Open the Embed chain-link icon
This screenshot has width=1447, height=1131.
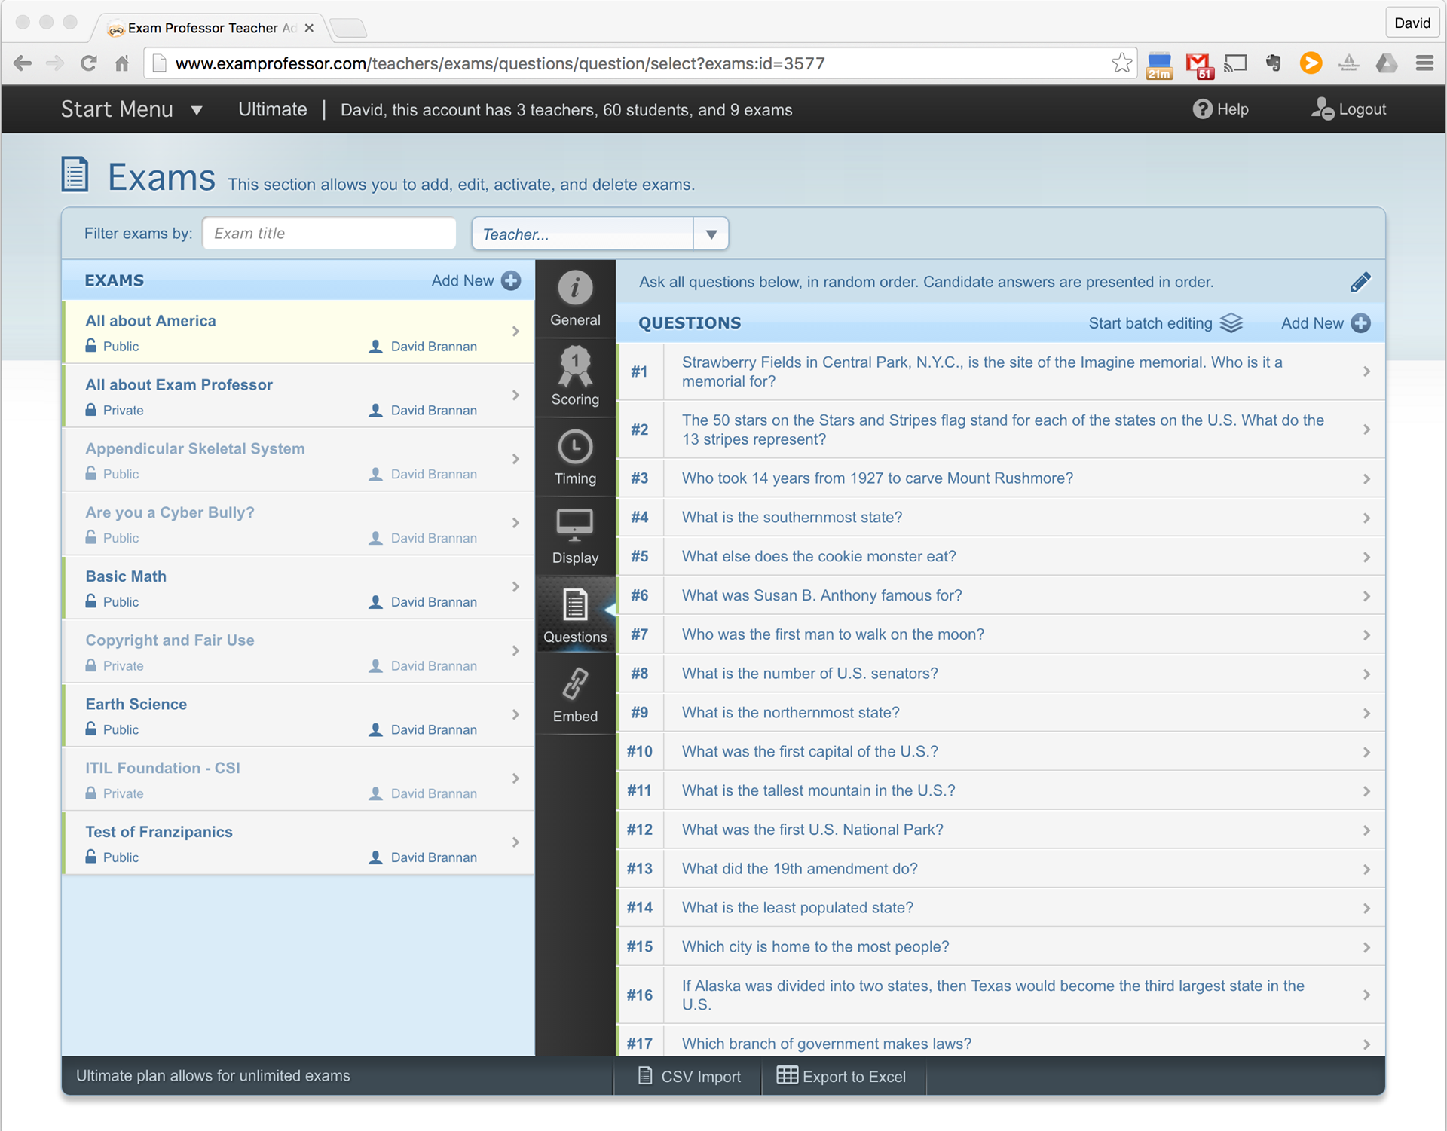click(575, 685)
